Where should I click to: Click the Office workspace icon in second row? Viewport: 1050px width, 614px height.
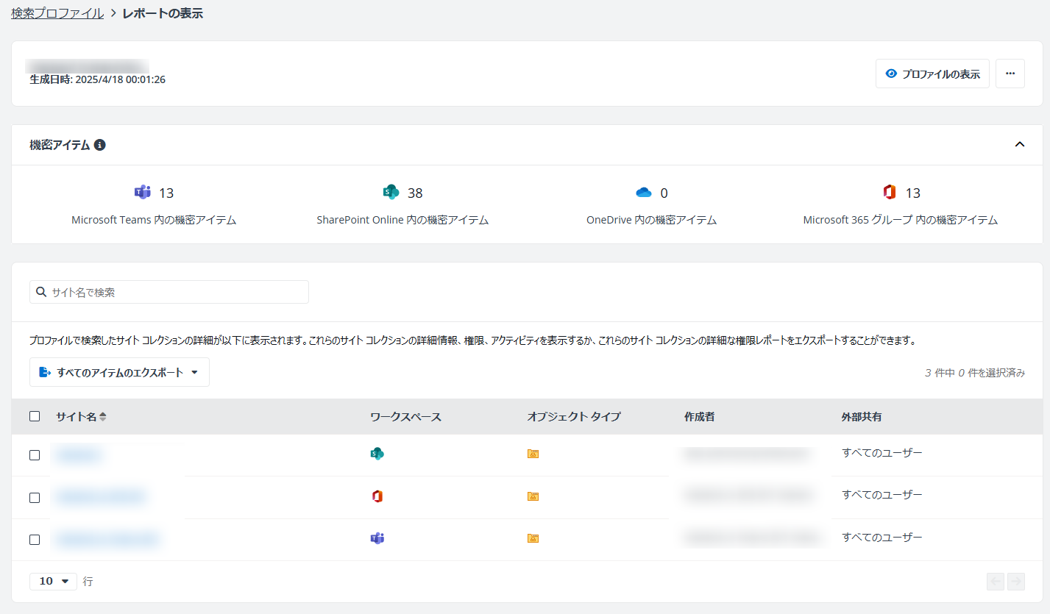click(x=377, y=496)
